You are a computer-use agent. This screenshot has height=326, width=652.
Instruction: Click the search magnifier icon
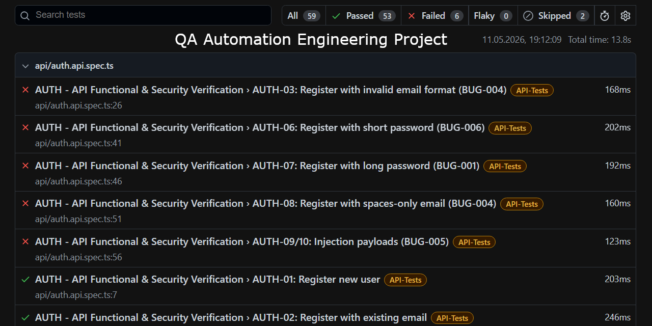point(25,16)
